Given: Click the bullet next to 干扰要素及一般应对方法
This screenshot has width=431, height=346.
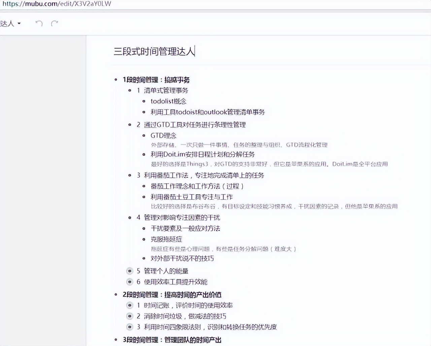Looking at the screenshot, I should coord(144,229).
